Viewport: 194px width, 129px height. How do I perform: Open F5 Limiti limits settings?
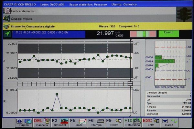pos(78,122)
